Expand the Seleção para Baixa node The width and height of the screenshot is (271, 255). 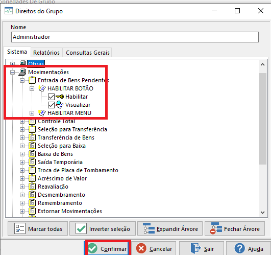pos(22,146)
